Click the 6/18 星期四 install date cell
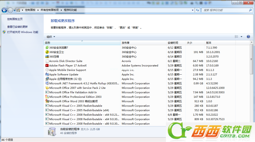The width and height of the screenshot is (255, 142). point(175,52)
